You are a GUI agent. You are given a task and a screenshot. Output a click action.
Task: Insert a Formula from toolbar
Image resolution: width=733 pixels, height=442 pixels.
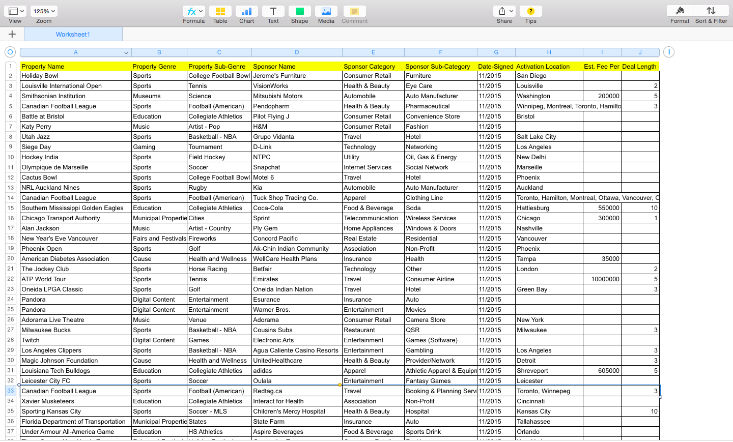(x=191, y=11)
